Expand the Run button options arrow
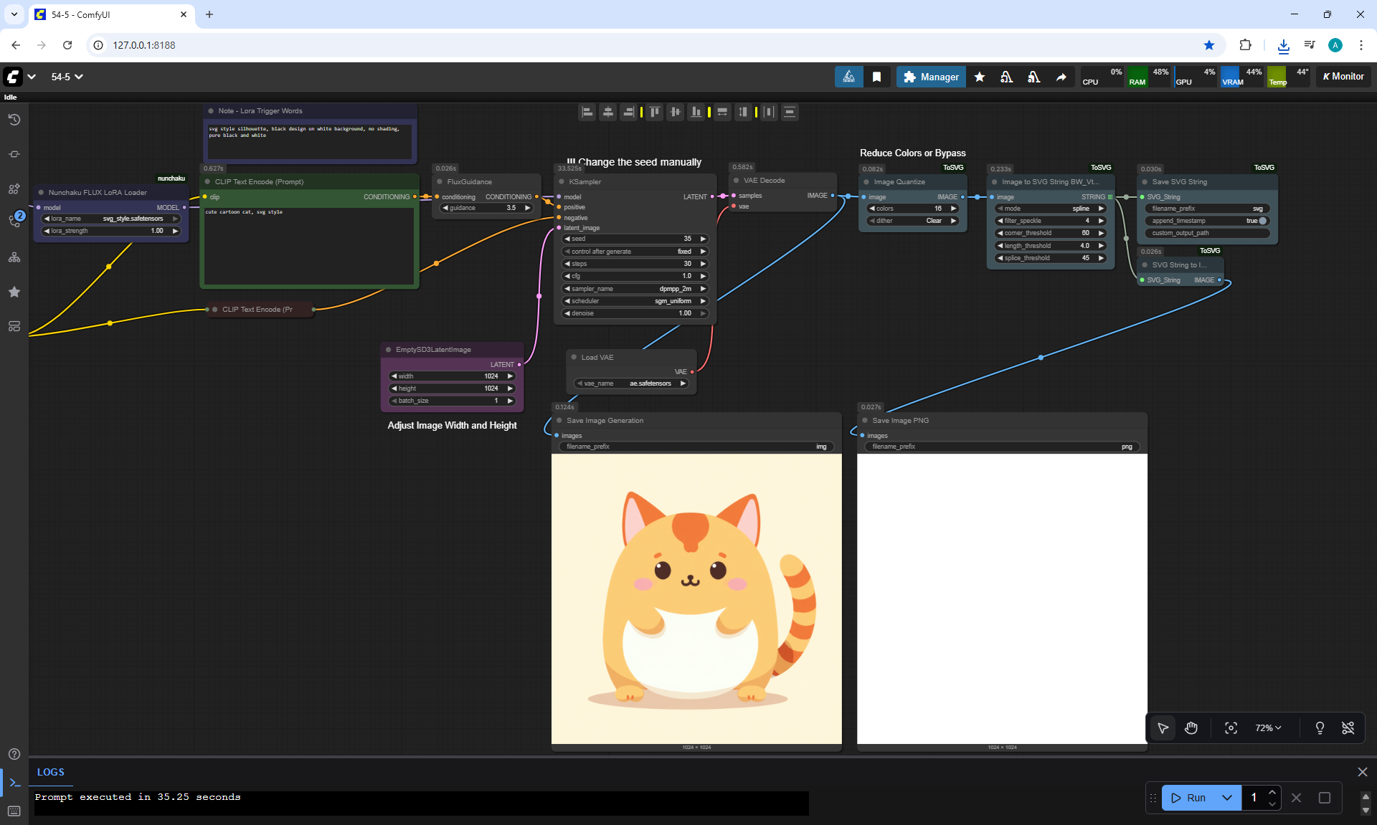The width and height of the screenshot is (1377, 825). pyautogui.click(x=1227, y=798)
